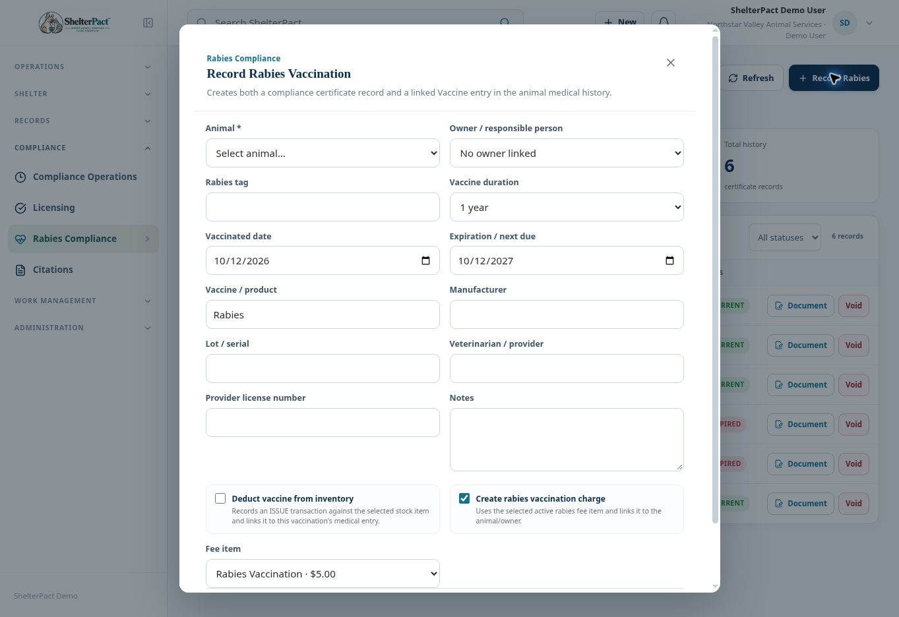This screenshot has width=899, height=617.
Task: Open Owner / responsible person dropdown
Action: point(567,153)
